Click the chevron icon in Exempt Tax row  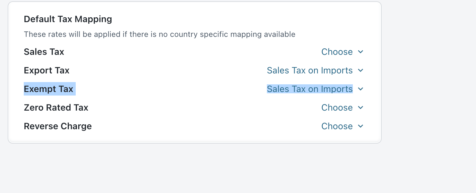pyautogui.click(x=361, y=89)
